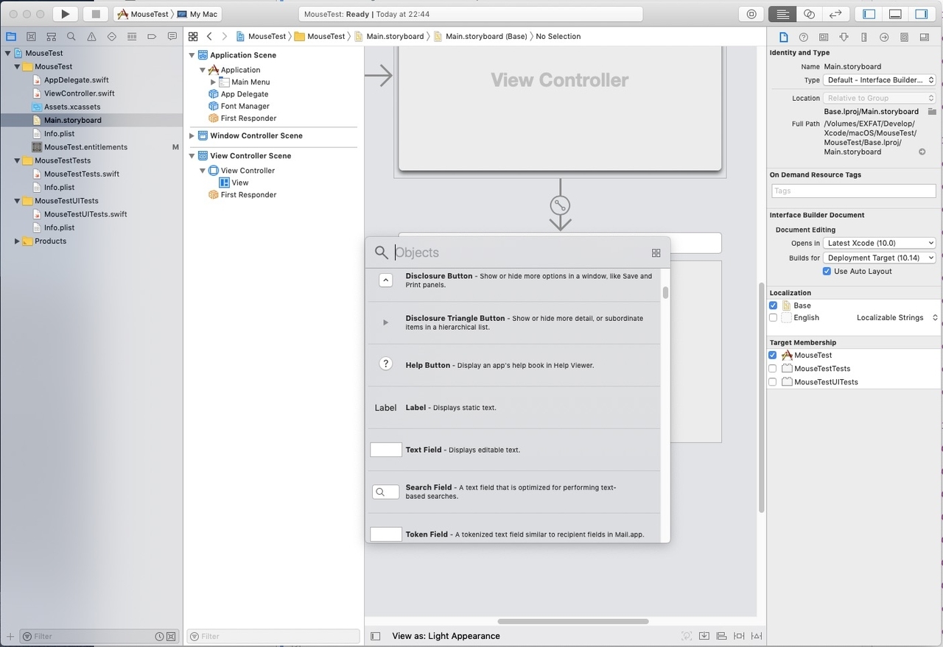The height and width of the screenshot is (647, 943).
Task: Uncheck MouseTest target membership
Action: coord(773,356)
